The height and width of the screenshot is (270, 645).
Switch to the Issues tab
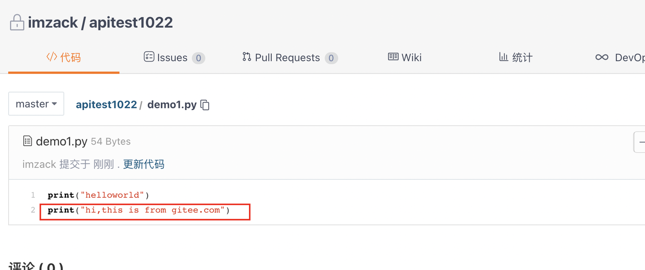point(174,58)
